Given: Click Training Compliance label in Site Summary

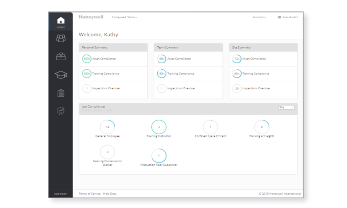Looking at the screenshot, I should [x=256, y=73].
